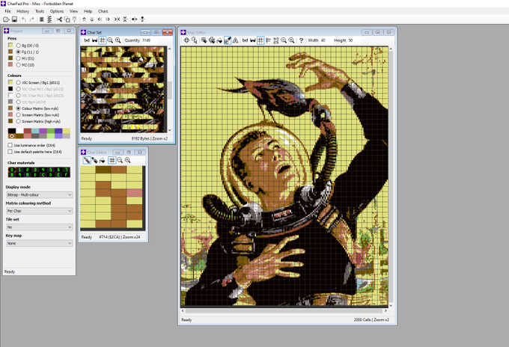Select Screen Matrix (low nyb) radio button
This screenshot has height=347, width=509.
click(18, 115)
